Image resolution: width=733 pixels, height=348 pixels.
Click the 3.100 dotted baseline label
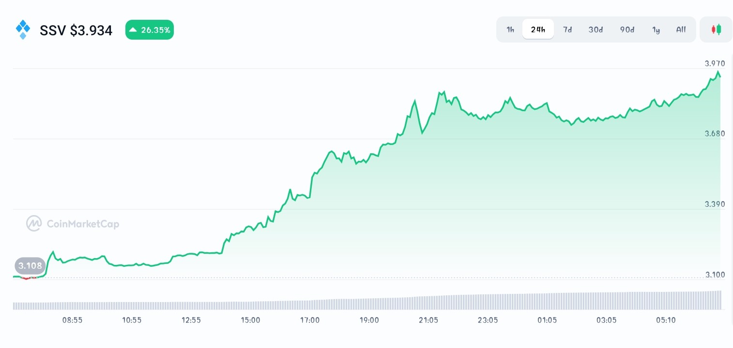[x=715, y=275]
